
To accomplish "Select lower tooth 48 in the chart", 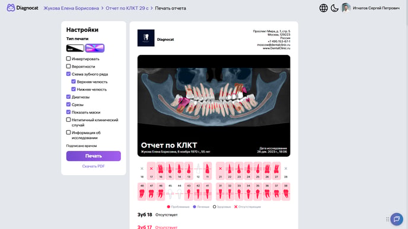I will (x=142, y=192).
